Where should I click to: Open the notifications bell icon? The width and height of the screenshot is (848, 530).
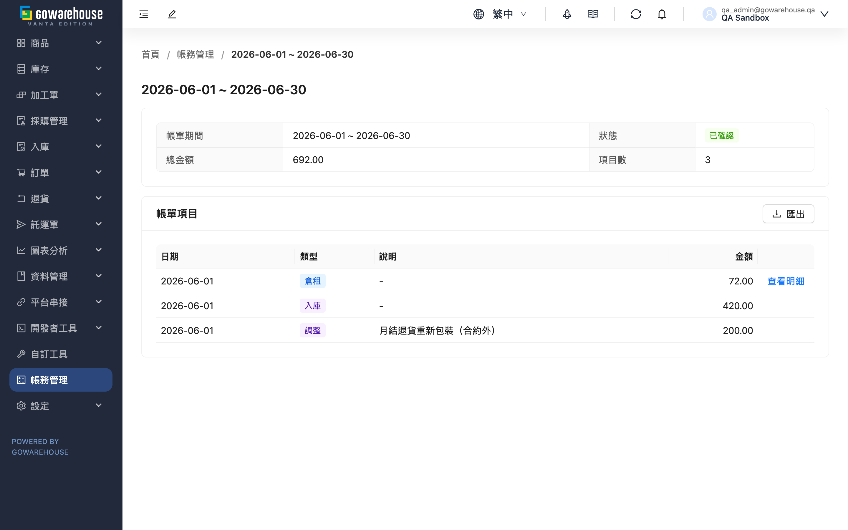coord(662,14)
